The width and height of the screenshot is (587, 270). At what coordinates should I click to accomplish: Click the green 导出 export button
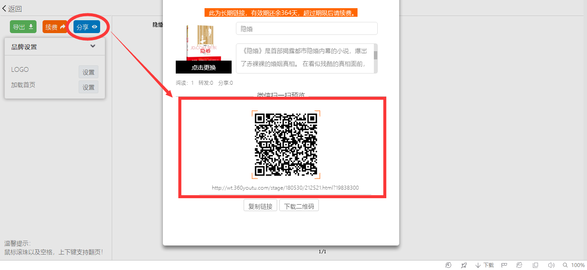pos(23,27)
